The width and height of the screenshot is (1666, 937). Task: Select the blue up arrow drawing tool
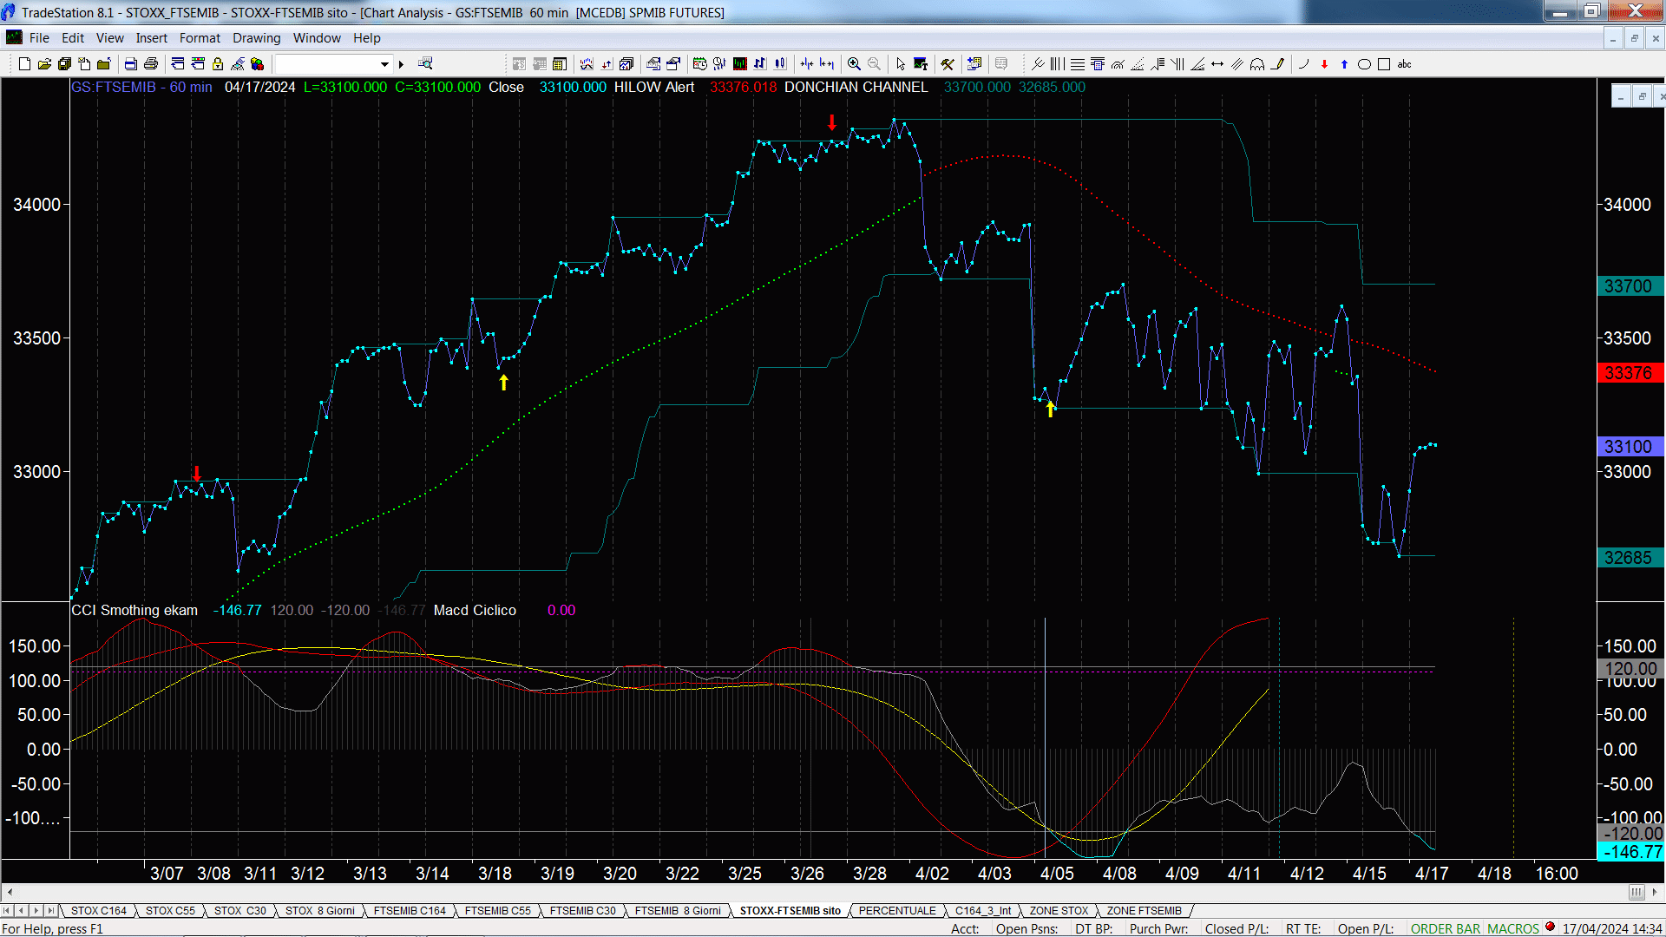(x=1344, y=64)
